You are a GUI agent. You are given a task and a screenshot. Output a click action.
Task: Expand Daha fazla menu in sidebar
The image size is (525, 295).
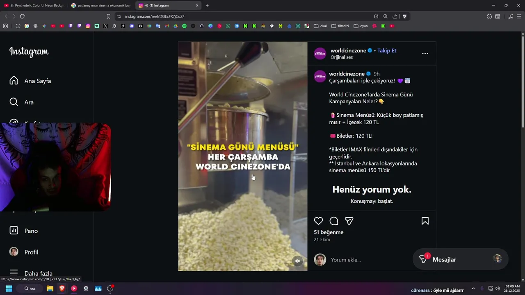click(x=31, y=273)
